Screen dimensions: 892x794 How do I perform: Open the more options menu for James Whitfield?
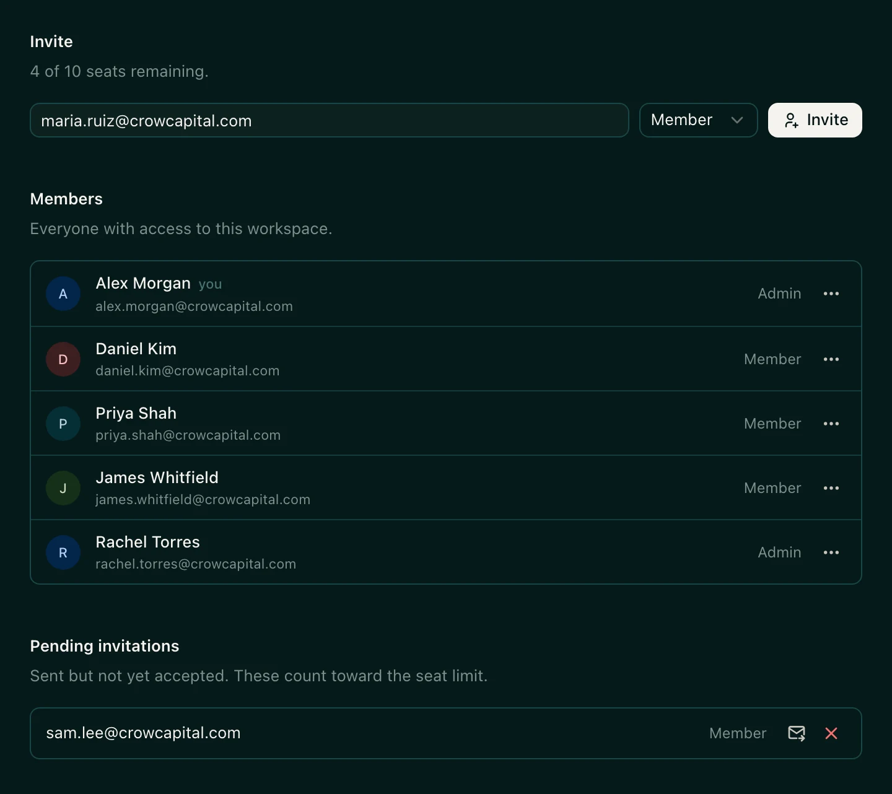831,488
